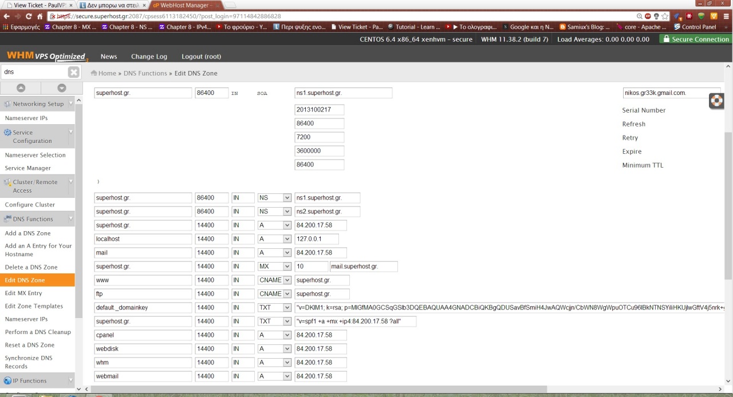Click the SOA email field nikos.gr33k.gmail.com.

[671, 93]
